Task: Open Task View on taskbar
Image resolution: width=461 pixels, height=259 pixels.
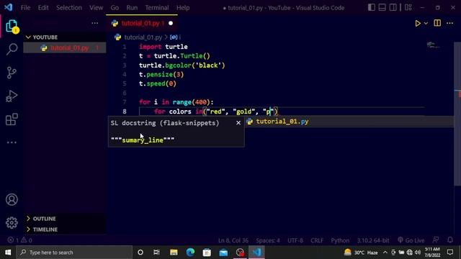Action: [x=156, y=253]
